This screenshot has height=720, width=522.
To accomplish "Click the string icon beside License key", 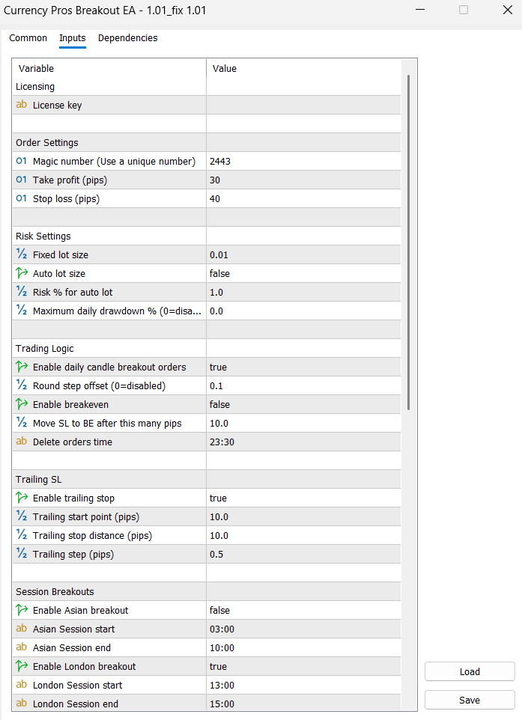I will (x=21, y=105).
